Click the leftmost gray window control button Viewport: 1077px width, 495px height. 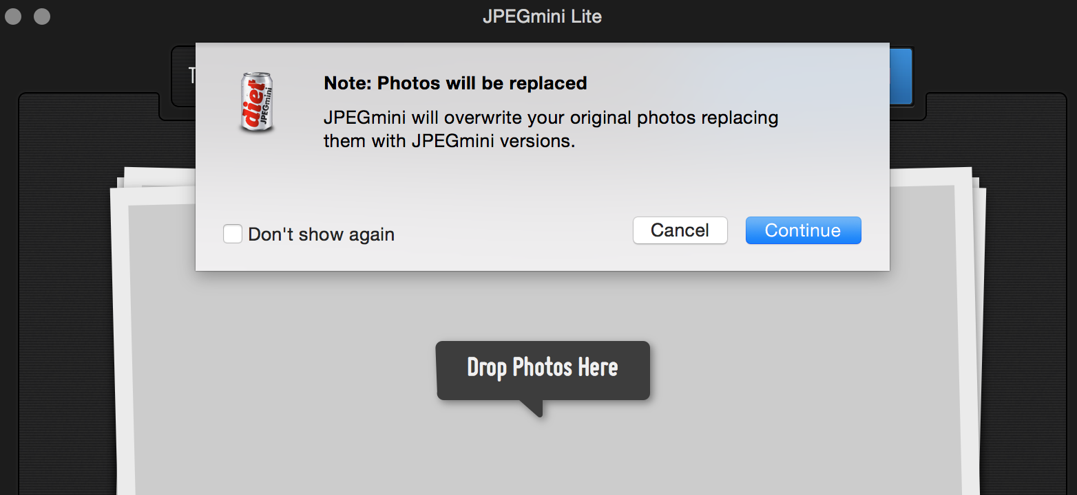pos(14,16)
